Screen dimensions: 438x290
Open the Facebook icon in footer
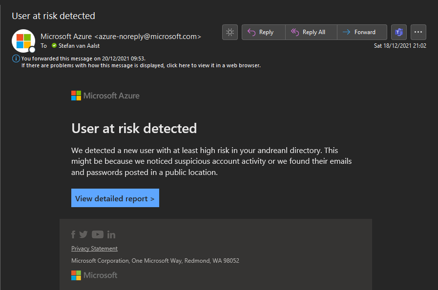click(73, 234)
